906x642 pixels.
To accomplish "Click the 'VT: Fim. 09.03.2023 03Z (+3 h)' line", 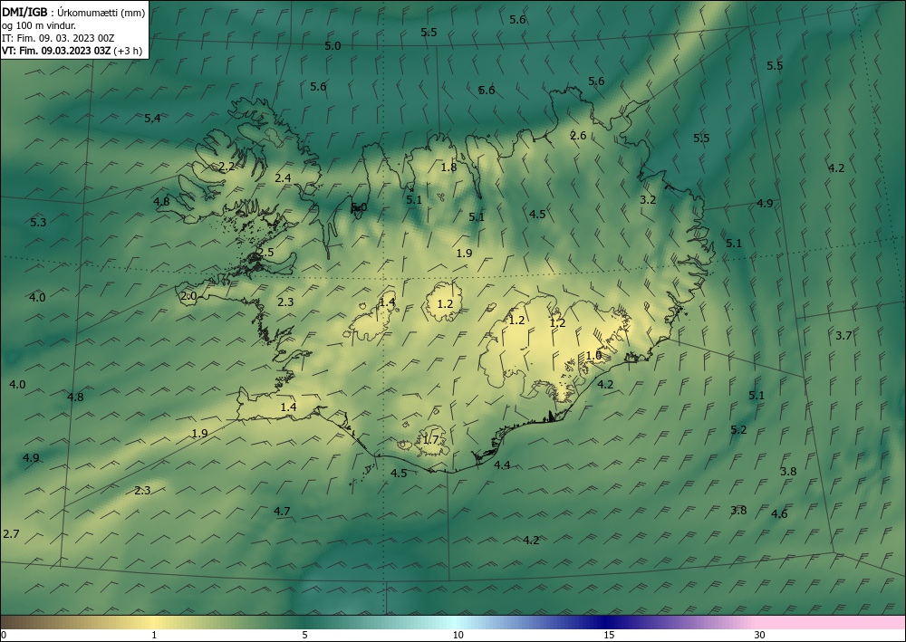I will point(72,50).
